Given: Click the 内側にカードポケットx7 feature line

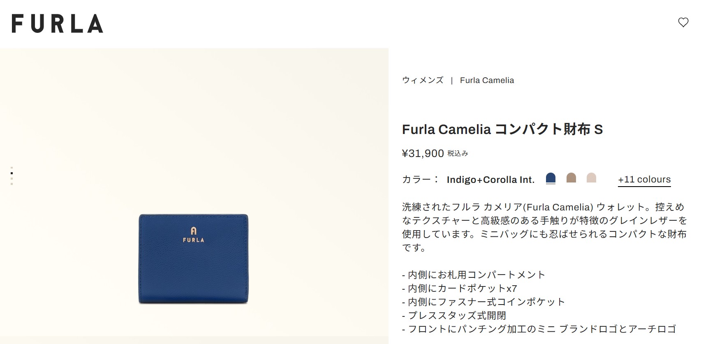Looking at the screenshot, I should (460, 288).
